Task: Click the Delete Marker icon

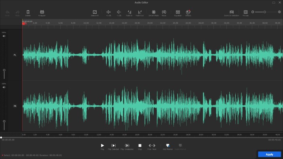Action: (x=180, y=146)
